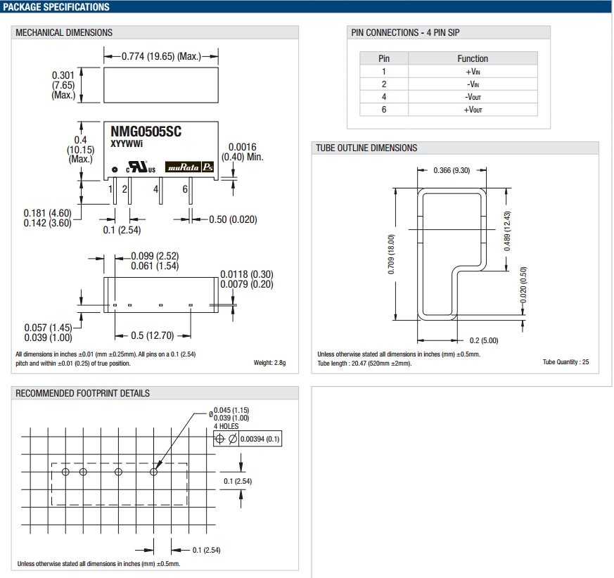Image resolution: width=614 pixels, height=578 pixels.
Task: Click the second hole from left in footprint
Action: click(x=83, y=471)
